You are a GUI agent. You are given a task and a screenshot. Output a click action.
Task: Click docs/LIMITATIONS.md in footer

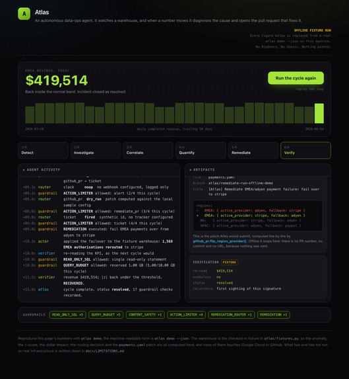pos(105,351)
